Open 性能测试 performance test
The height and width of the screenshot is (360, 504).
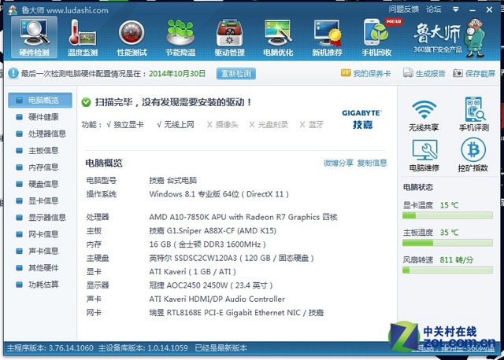(x=132, y=38)
